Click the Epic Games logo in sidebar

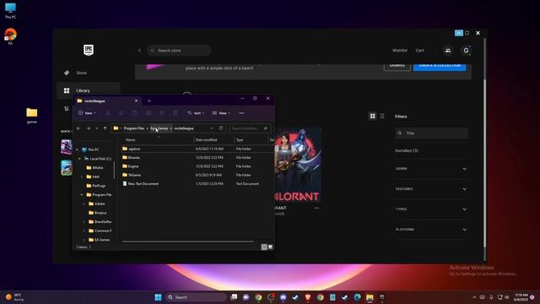[89, 51]
